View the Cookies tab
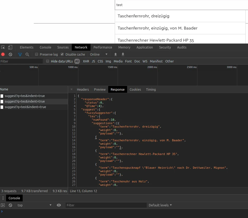This screenshot has height=218, width=248. (135, 89)
